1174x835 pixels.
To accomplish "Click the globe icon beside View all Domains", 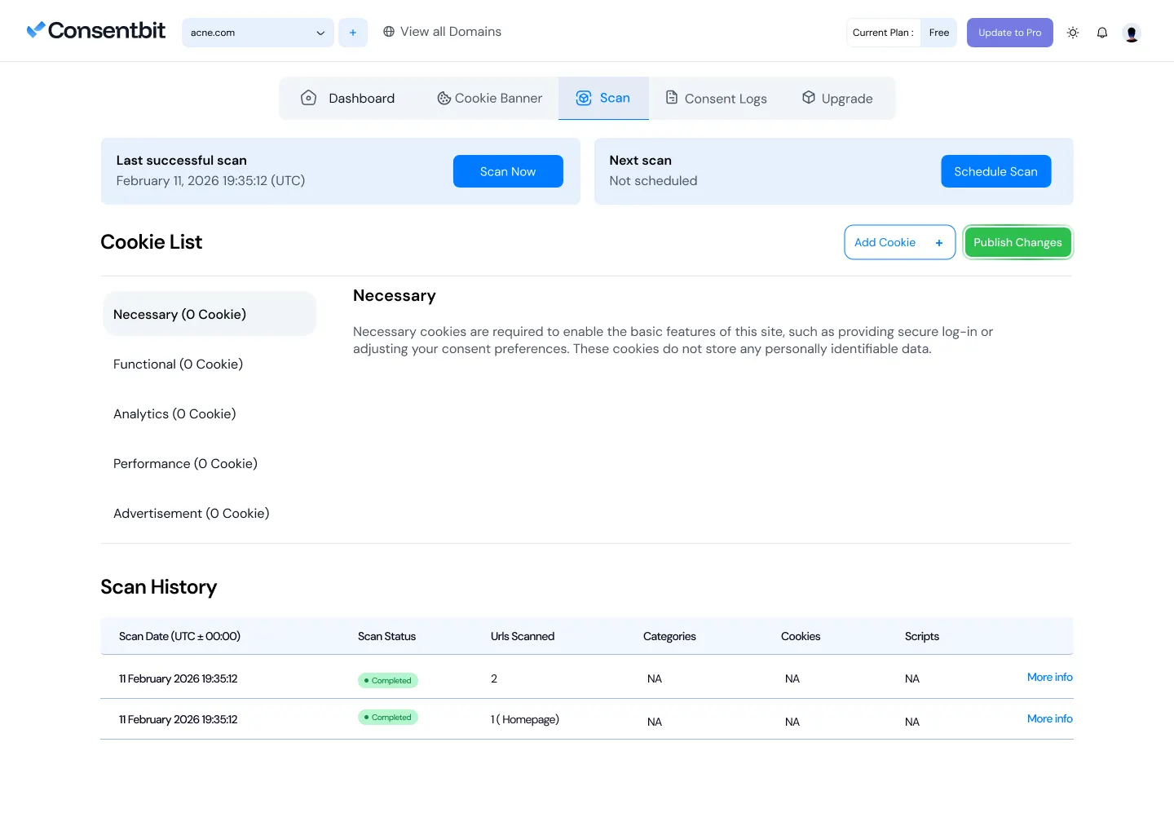I will pos(389,32).
